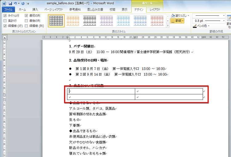Open the 塗りつぶし shading dropdown arrow
The height and width of the screenshot is (157, 231).
188,15
